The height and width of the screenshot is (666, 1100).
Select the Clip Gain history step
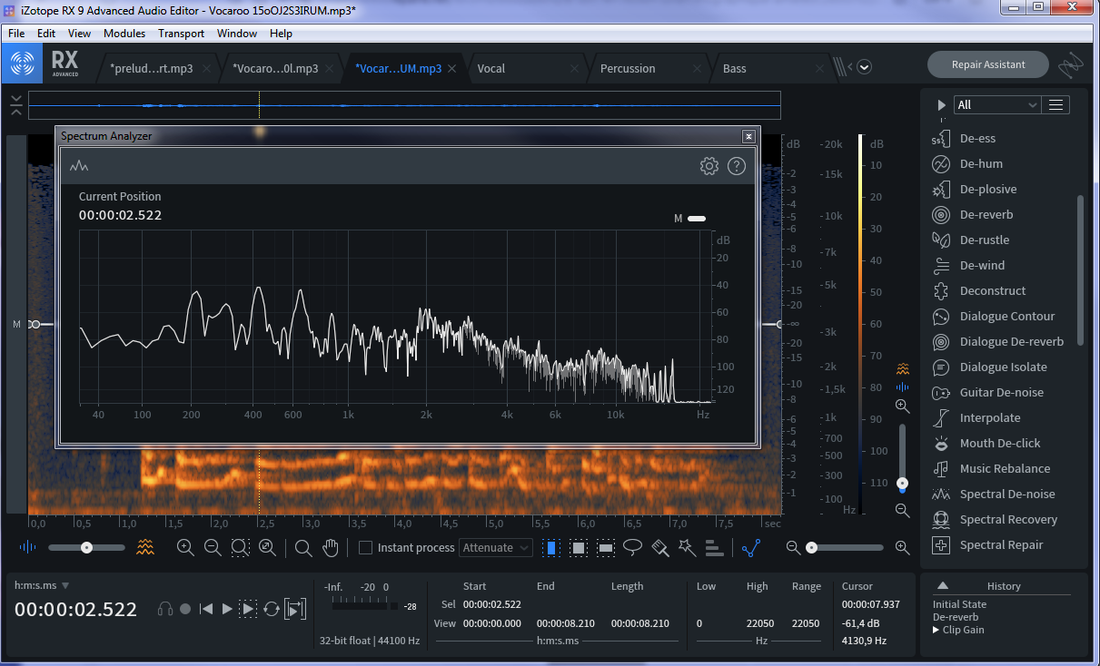coord(963,630)
